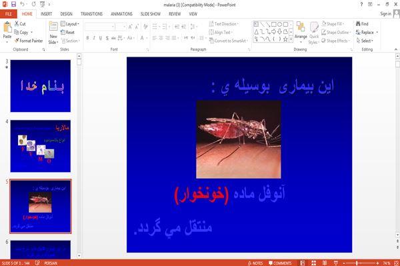Decrease font size with the smaller A icon
This screenshot has width=400, height=266.
click(137, 27)
